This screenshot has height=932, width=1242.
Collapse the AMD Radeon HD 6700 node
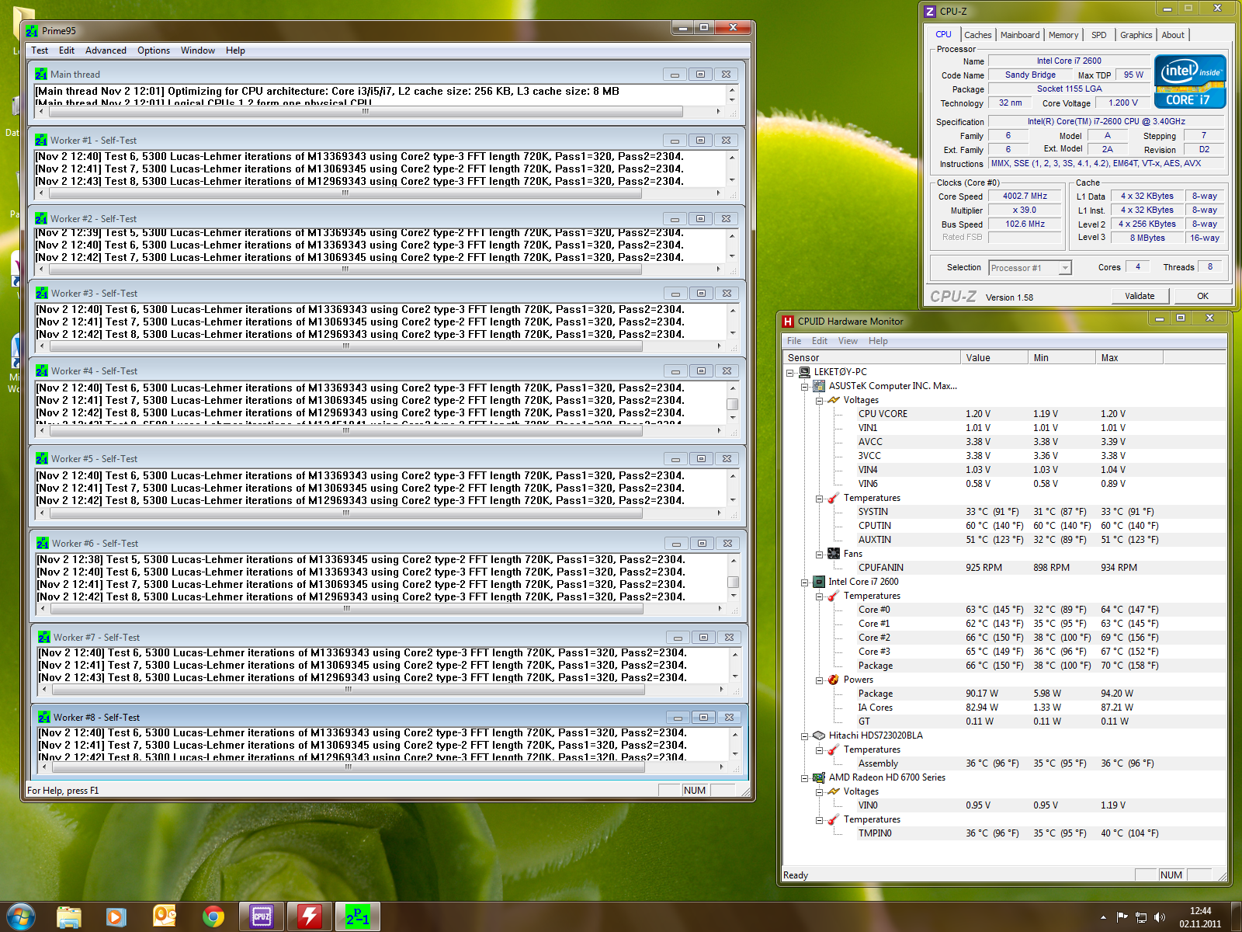(805, 777)
